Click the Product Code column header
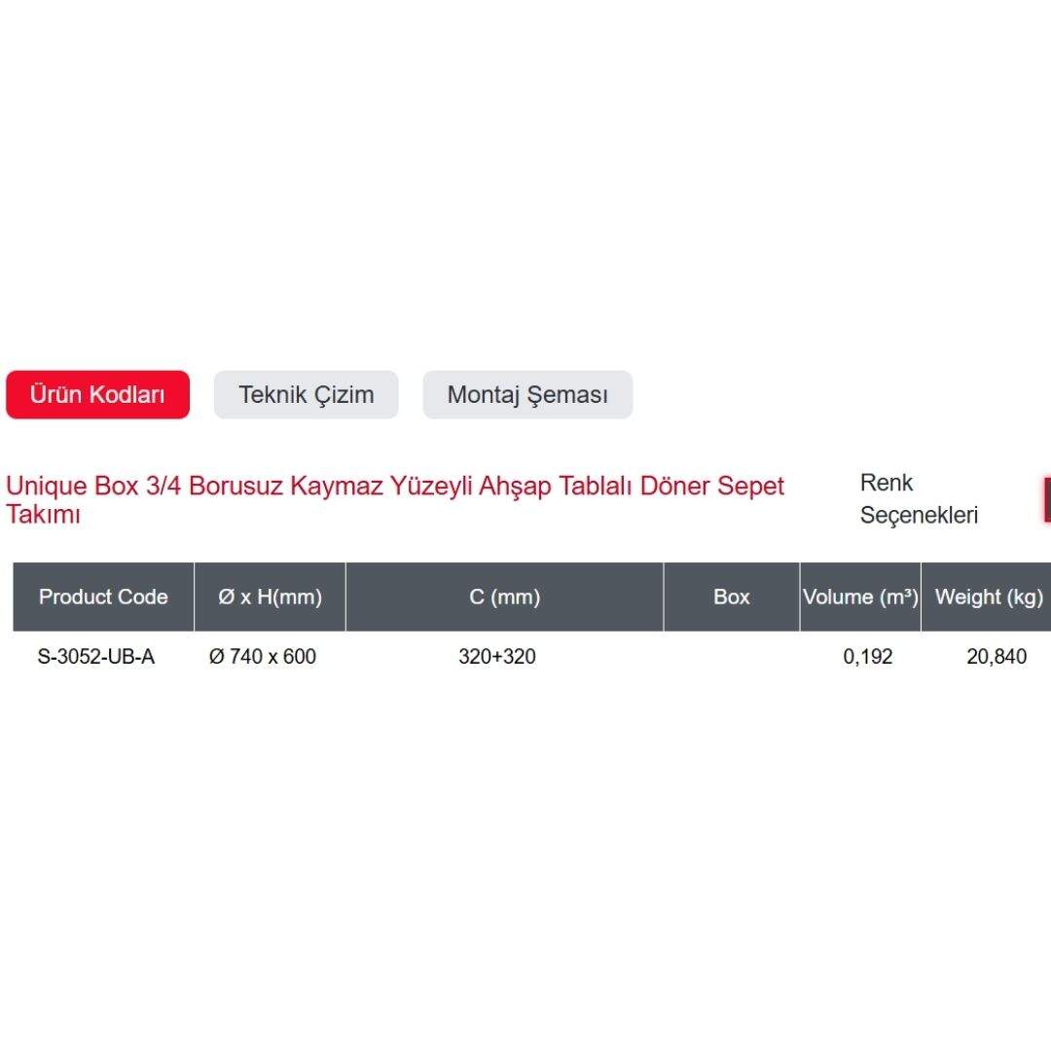 coord(103,597)
